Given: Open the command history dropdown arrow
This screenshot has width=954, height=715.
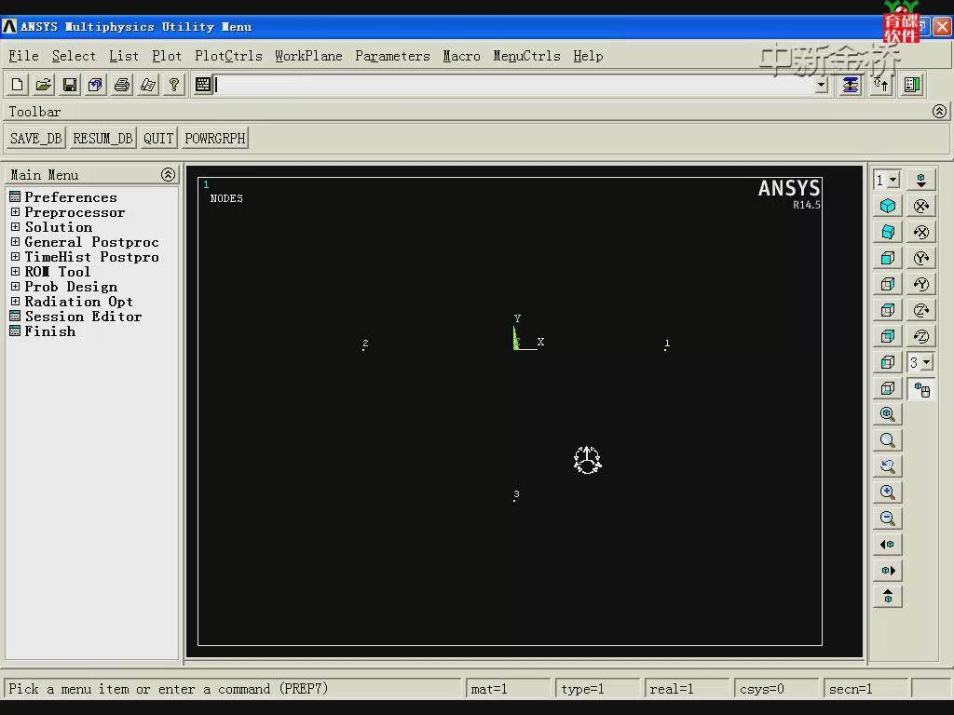Looking at the screenshot, I should coord(822,85).
